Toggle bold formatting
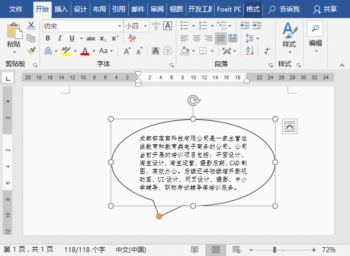 (48, 38)
